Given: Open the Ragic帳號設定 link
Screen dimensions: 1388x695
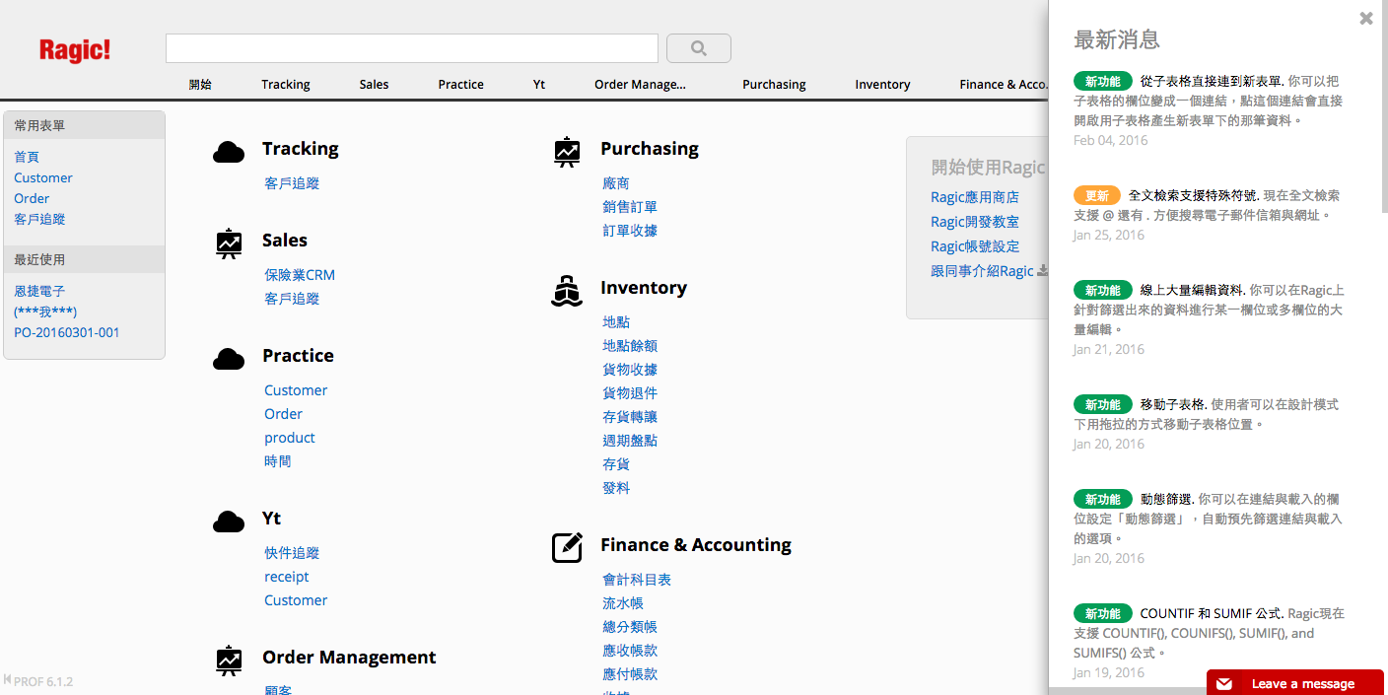Looking at the screenshot, I should 975,246.
